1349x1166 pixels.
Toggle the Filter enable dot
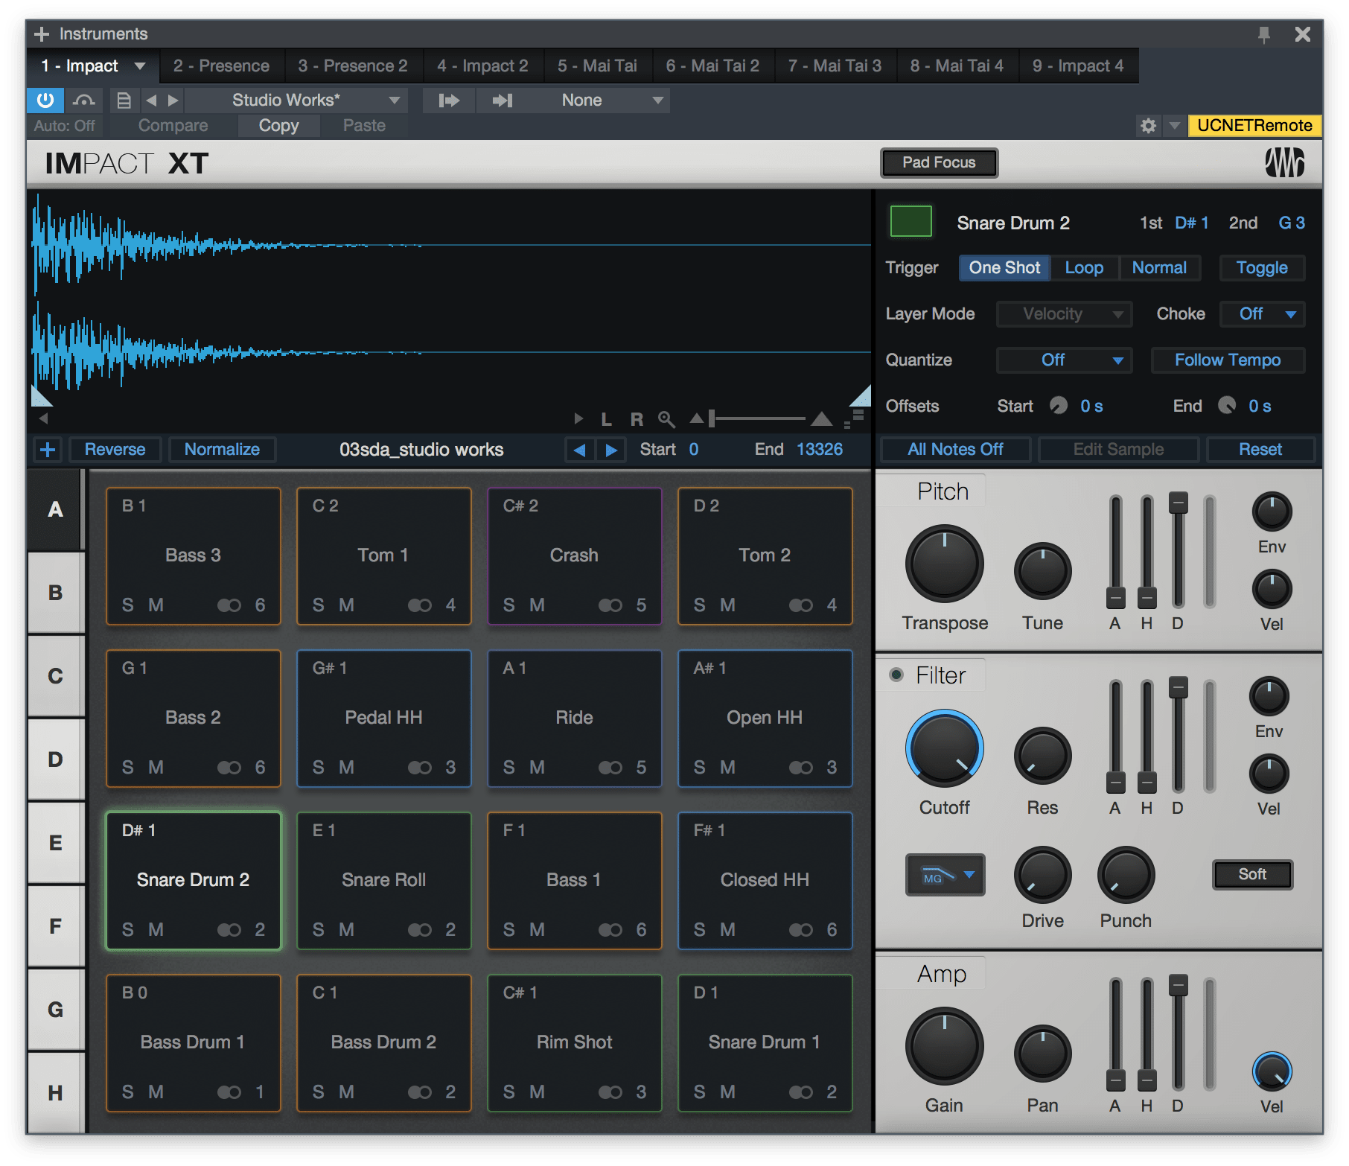[896, 675]
